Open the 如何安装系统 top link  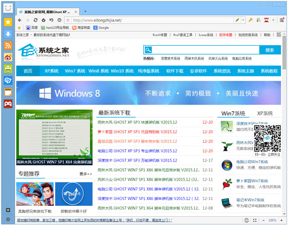tap(248, 35)
